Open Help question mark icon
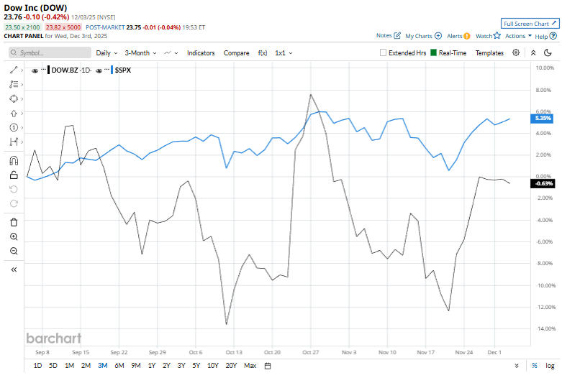The height and width of the screenshot is (378, 562). 553,36
